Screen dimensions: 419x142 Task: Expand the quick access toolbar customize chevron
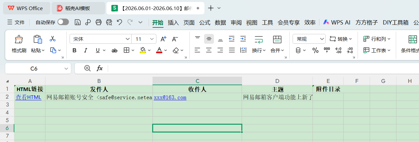click(140, 22)
